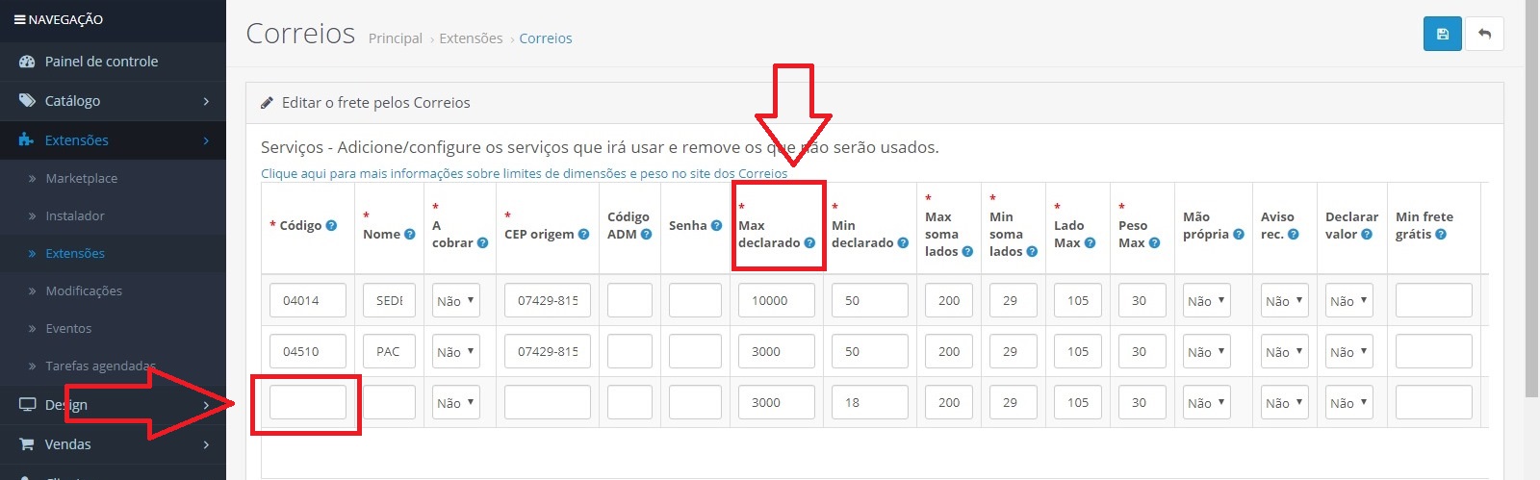Click the Vendas cart icon
This screenshot has height=480, width=1540.
tap(27, 443)
